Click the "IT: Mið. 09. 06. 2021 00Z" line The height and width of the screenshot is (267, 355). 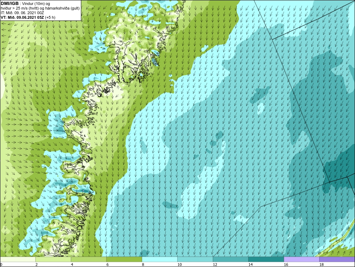click(x=22, y=13)
